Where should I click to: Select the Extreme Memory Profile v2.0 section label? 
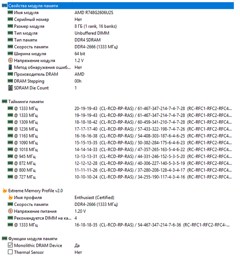[35, 191]
